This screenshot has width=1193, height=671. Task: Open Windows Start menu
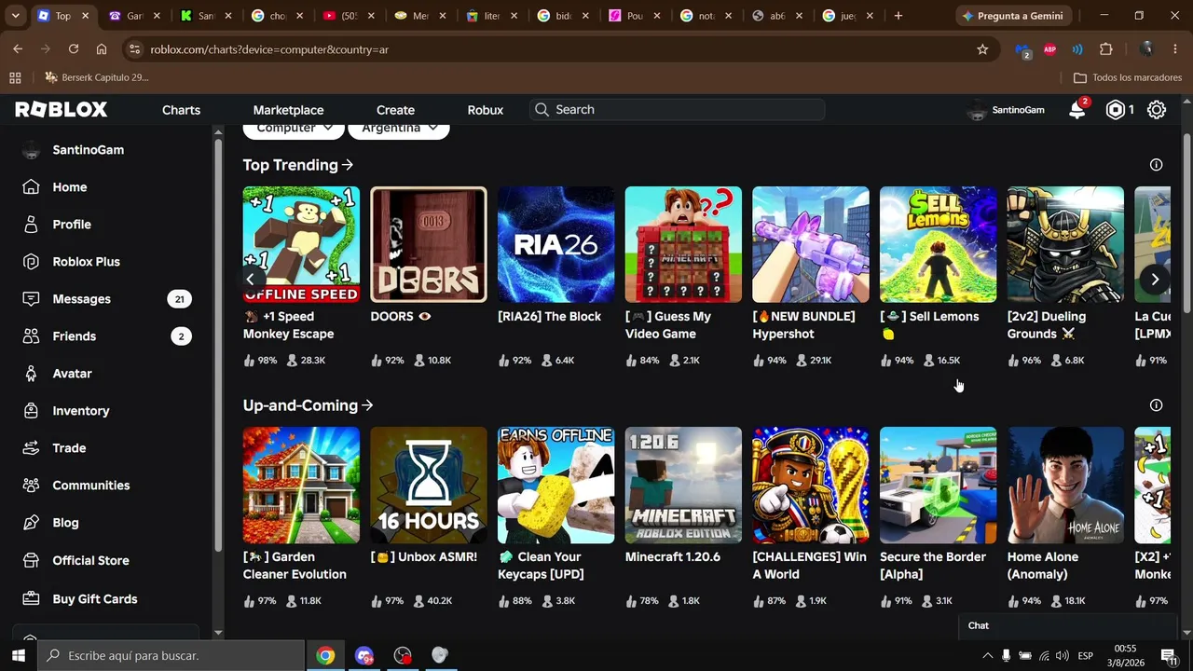click(19, 655)
